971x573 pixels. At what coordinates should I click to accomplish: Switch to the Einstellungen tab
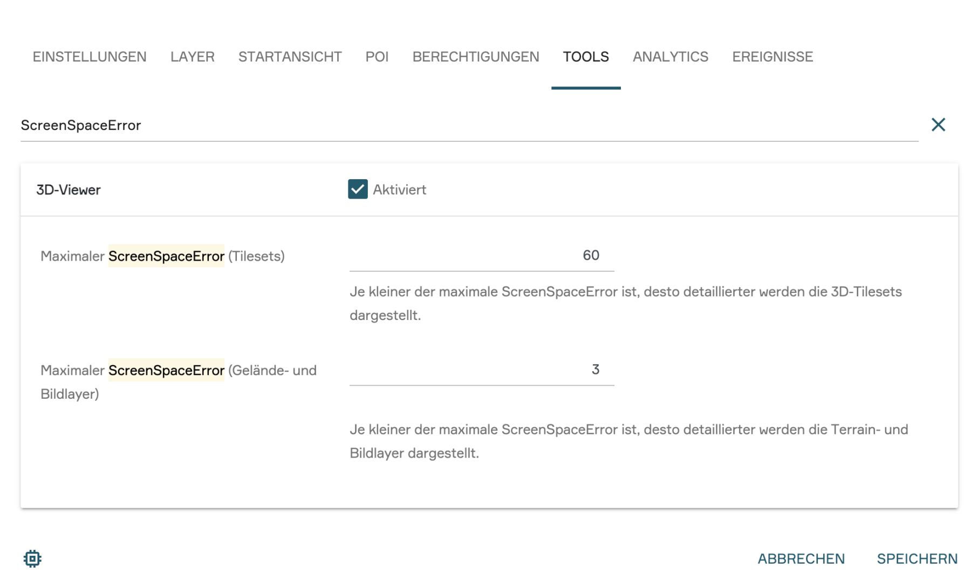[90, 57]
